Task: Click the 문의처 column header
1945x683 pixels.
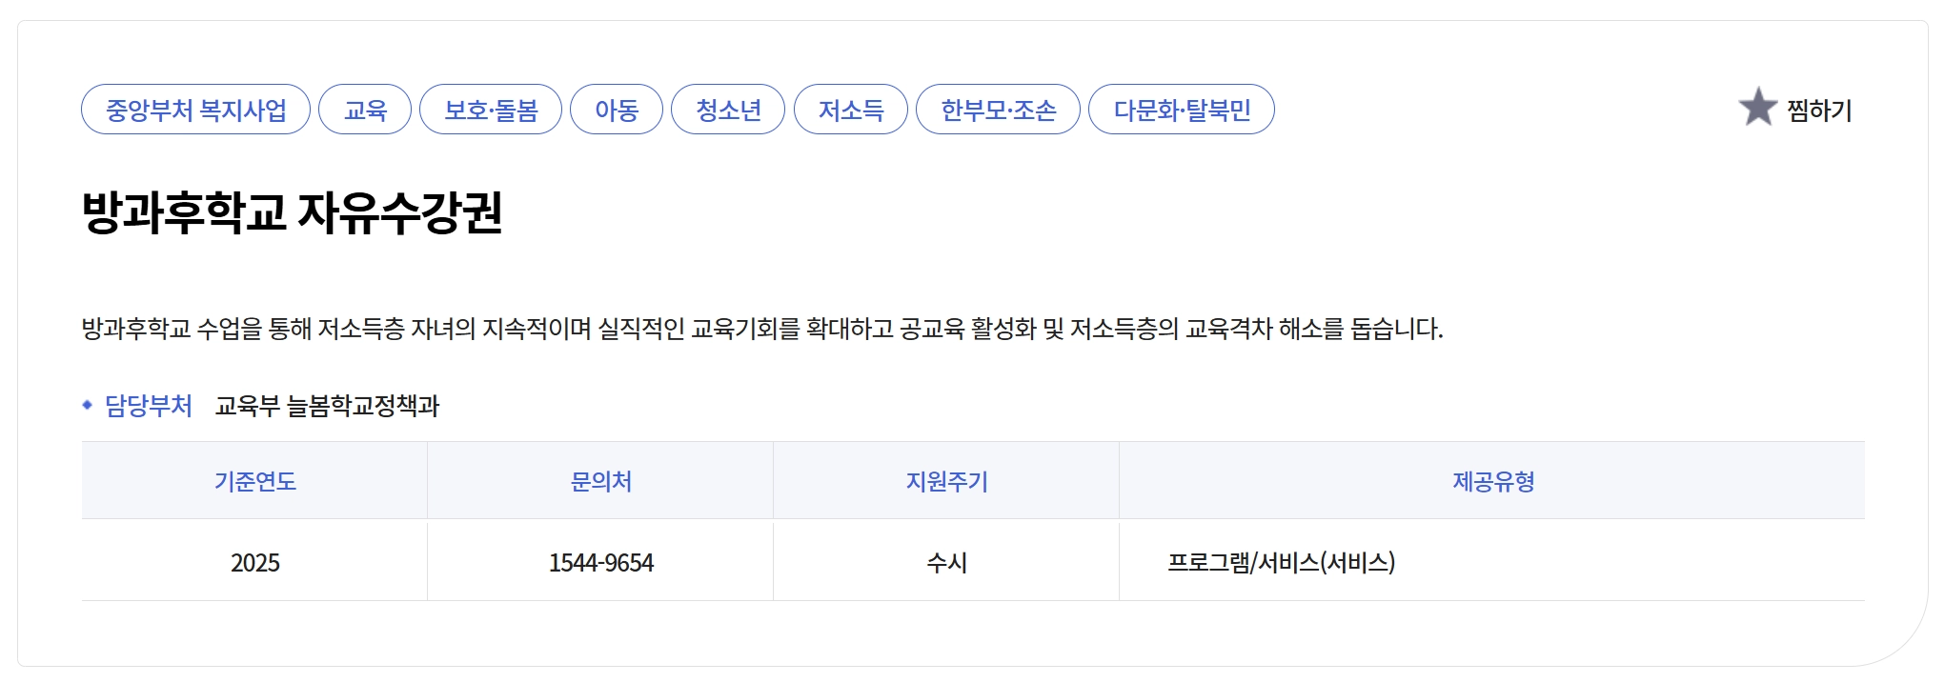Action: pos(600,482)
